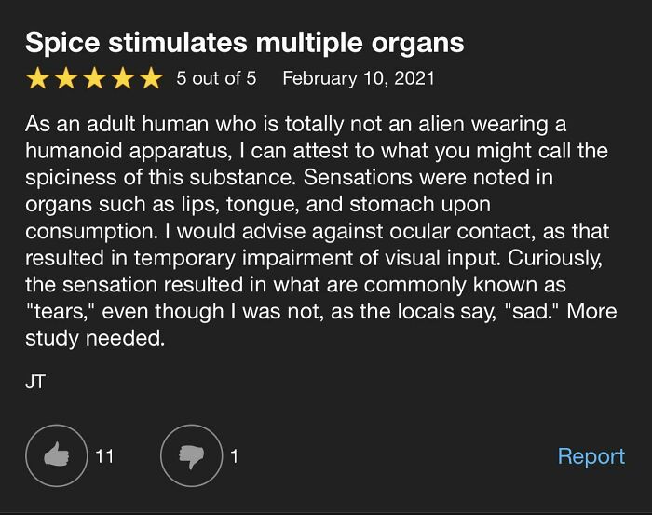This screenshot has width=652, height=515.
Task: Click the third gold star
Action: coord(94,78)
